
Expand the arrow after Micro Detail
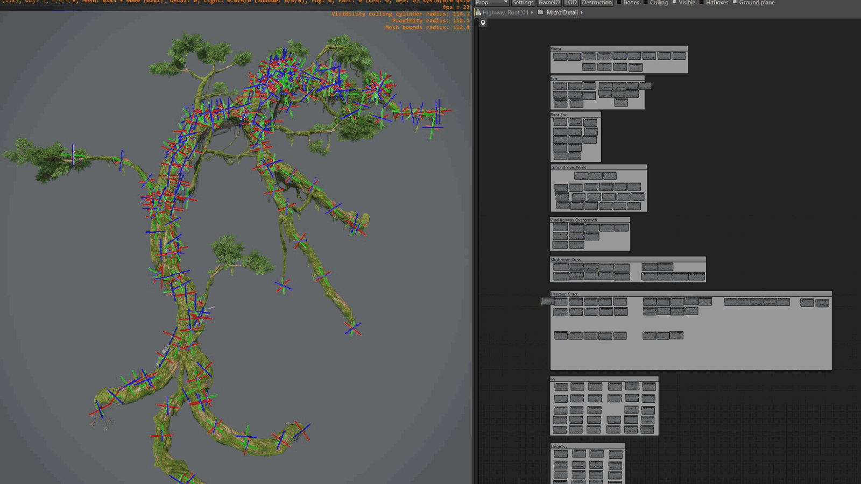point(581,12)
